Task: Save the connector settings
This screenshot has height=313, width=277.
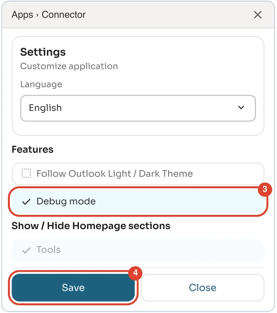Action: click(x=73, y=288)
